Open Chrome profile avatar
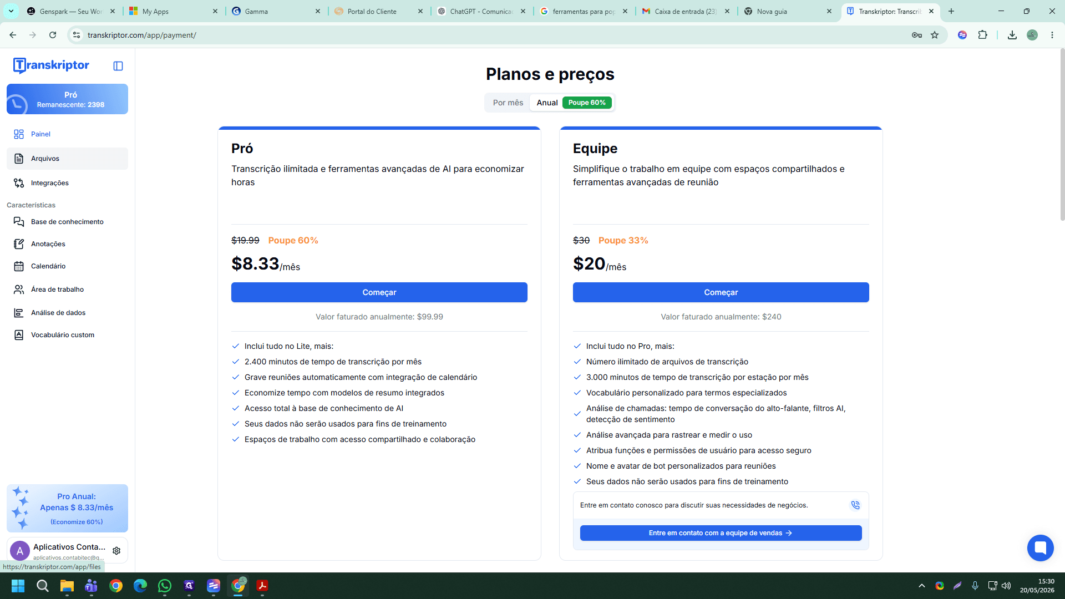 [1032, 35]
